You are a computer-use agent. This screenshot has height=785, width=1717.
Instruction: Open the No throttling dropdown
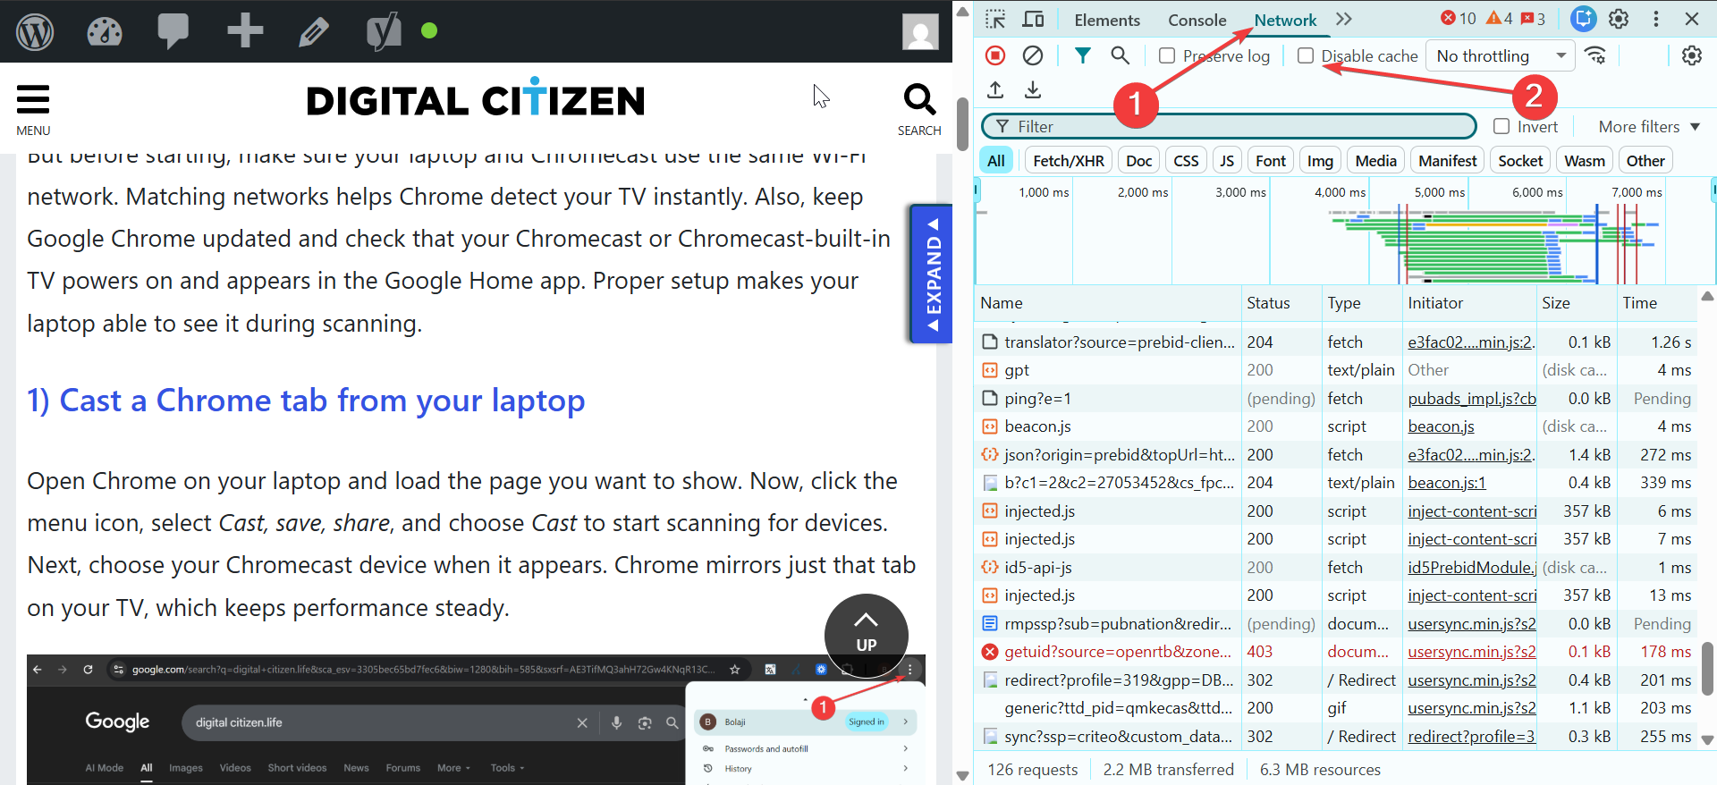coord(1501,55)
